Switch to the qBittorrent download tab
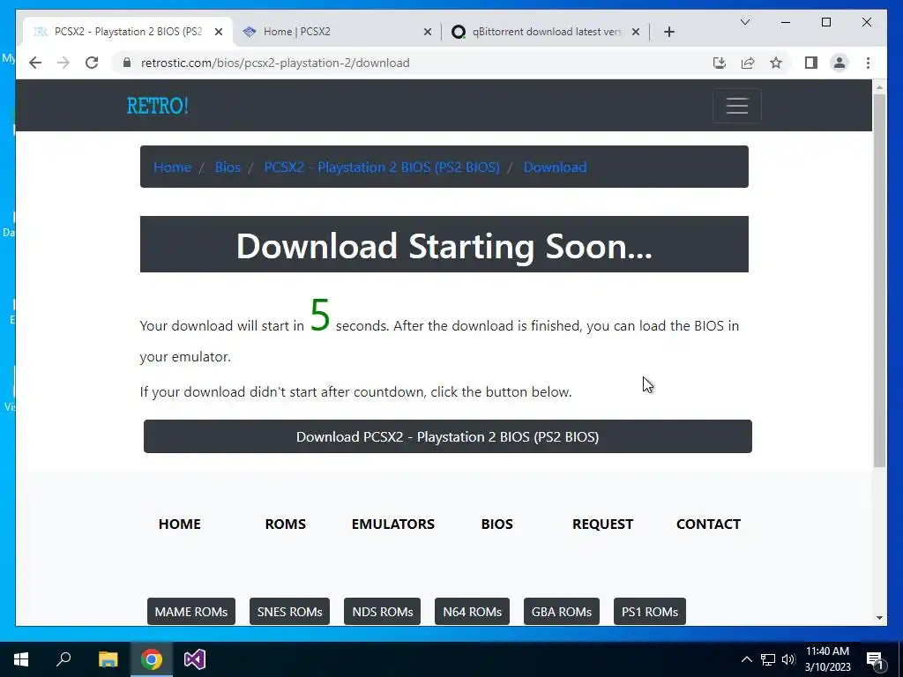The height and width of the screenshot is (677, 903). pyautogui.click(x=546, y=32)
